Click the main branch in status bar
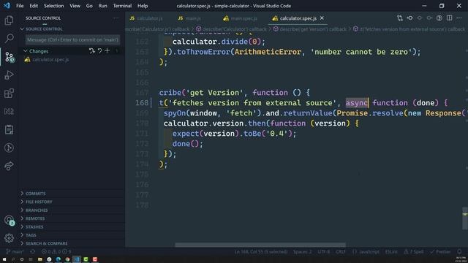The height and width of the screenshot is (263, 468). point(15,251)
